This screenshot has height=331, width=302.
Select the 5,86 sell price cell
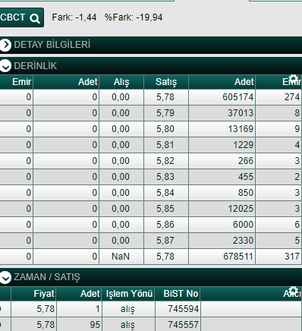(166, 225)
